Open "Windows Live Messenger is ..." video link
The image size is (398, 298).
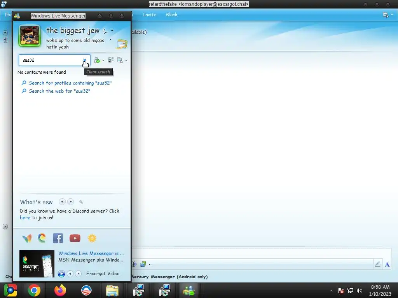pos(91,253)
